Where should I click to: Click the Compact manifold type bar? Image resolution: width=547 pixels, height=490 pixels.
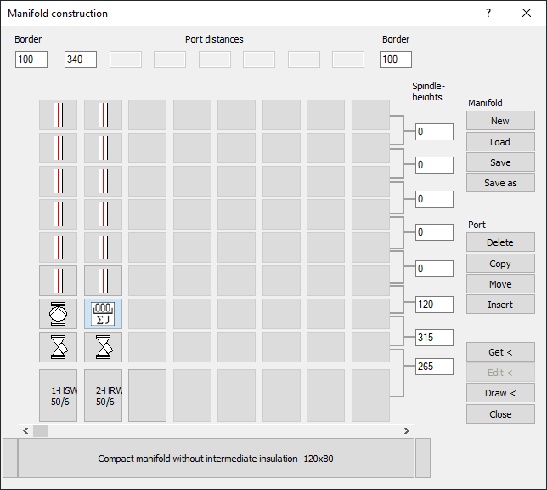[x=216, y=459]
